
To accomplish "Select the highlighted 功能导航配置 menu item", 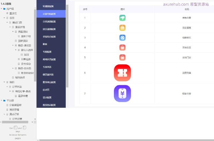I will pyautogui.click(x=51, y=14).
